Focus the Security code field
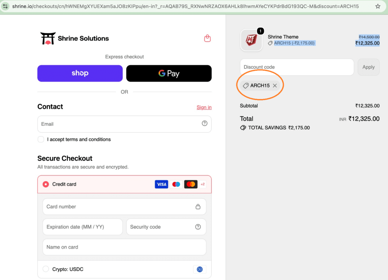Image resolution: width=388 pixels, height=280 pixels. [166, 227]
